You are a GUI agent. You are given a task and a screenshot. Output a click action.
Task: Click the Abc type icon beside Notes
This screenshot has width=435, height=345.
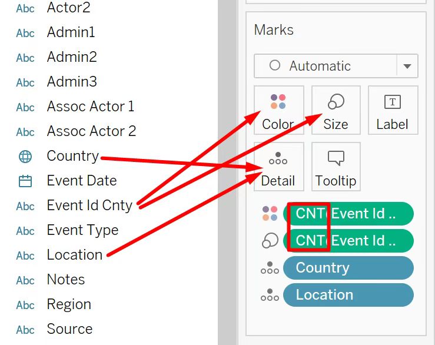(25, 280)
